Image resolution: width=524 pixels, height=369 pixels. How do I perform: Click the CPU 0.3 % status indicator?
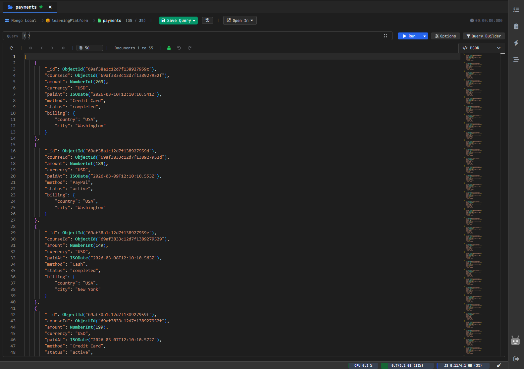pyautogui.click(x=363, y=366)
